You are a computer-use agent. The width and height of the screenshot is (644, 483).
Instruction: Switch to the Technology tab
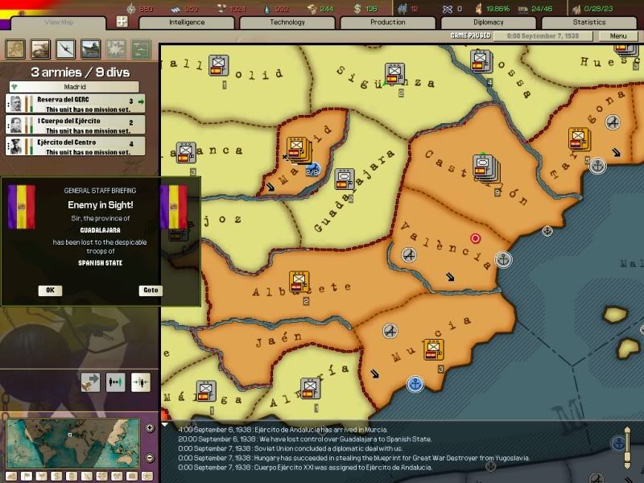coord(287,23)
